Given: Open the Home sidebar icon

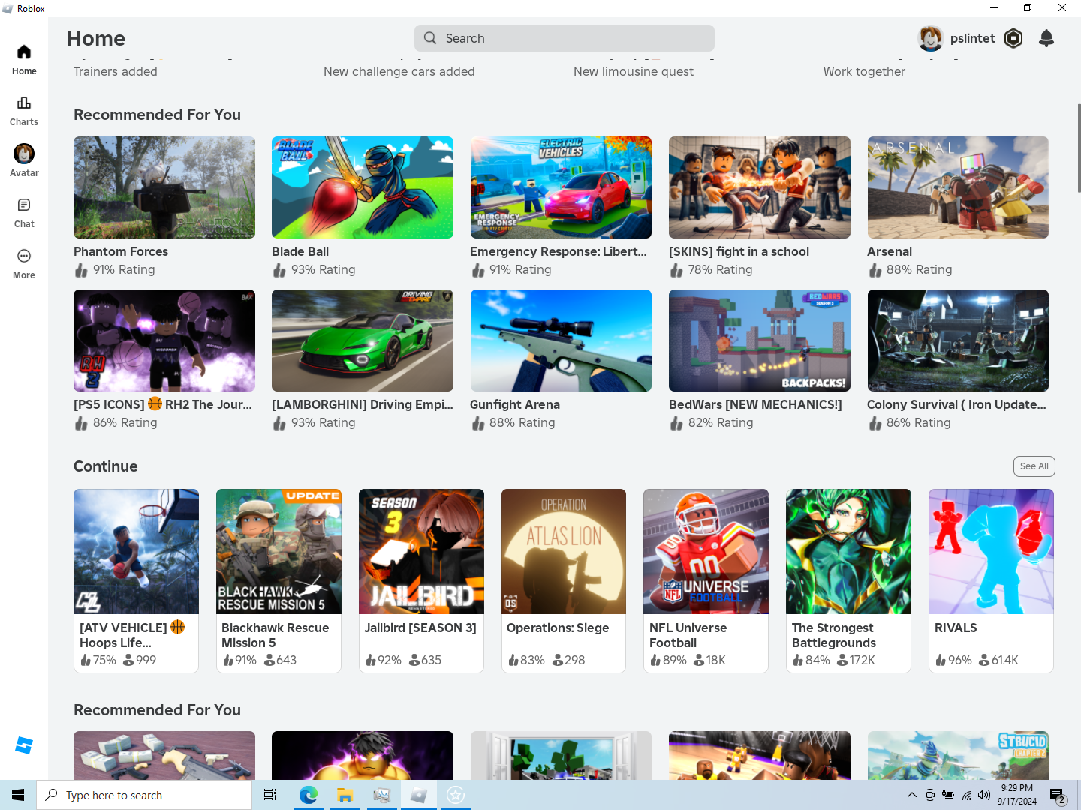Looking at the screenshot, I should (x=24, y=60).
